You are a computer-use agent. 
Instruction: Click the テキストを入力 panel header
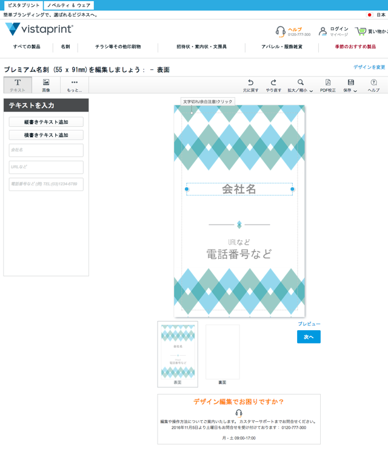[46, 105]
